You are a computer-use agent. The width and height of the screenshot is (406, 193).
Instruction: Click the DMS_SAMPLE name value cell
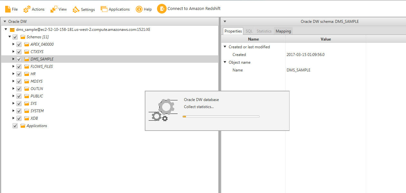tap(326, 70)
